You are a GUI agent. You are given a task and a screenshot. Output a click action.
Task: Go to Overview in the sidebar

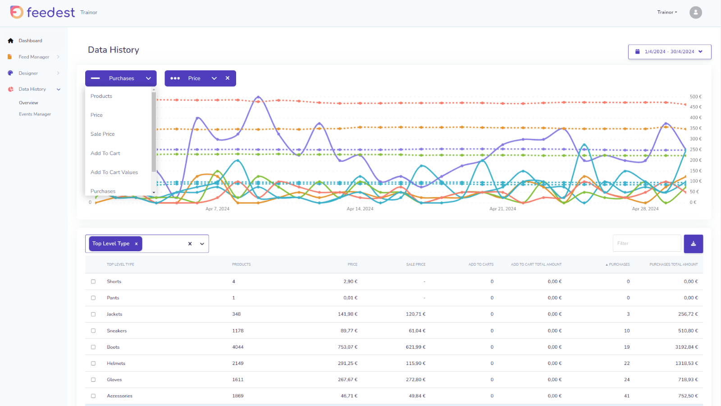(x=28, y=103)
